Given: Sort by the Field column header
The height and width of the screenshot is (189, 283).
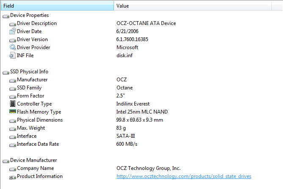Looking at the screenshot, I should [x=57, y=6].
